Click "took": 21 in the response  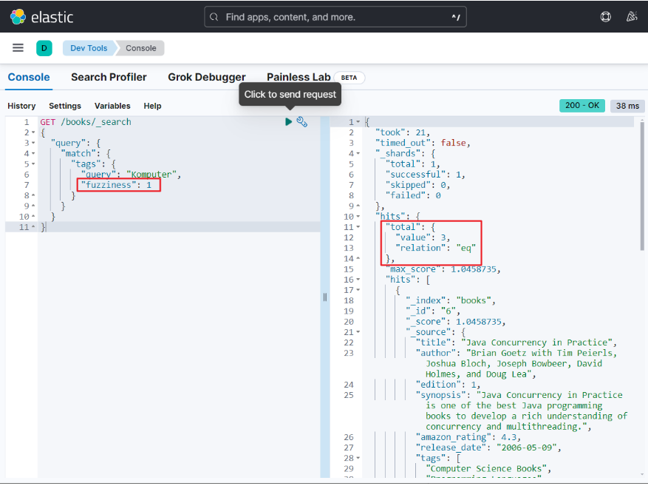403,132
